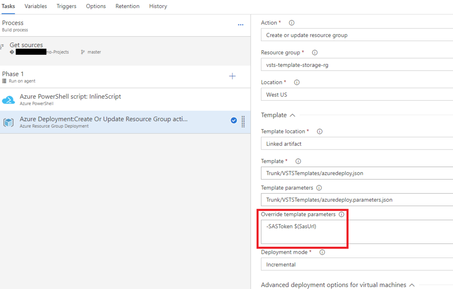
Task: Open the Action dropdown showing Create or update resource group
Action: (357, 35)
